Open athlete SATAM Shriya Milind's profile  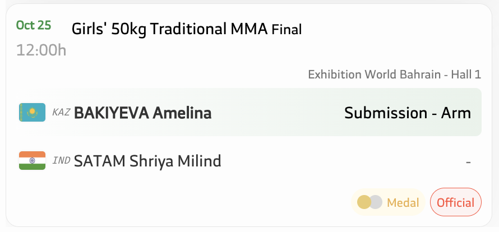click(x=147, y=161)
